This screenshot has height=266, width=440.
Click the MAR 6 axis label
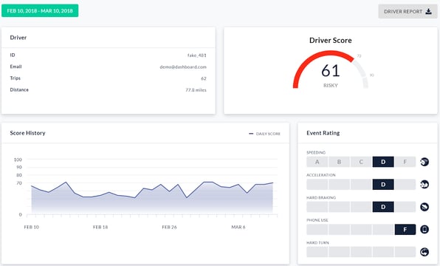[238, 227]
